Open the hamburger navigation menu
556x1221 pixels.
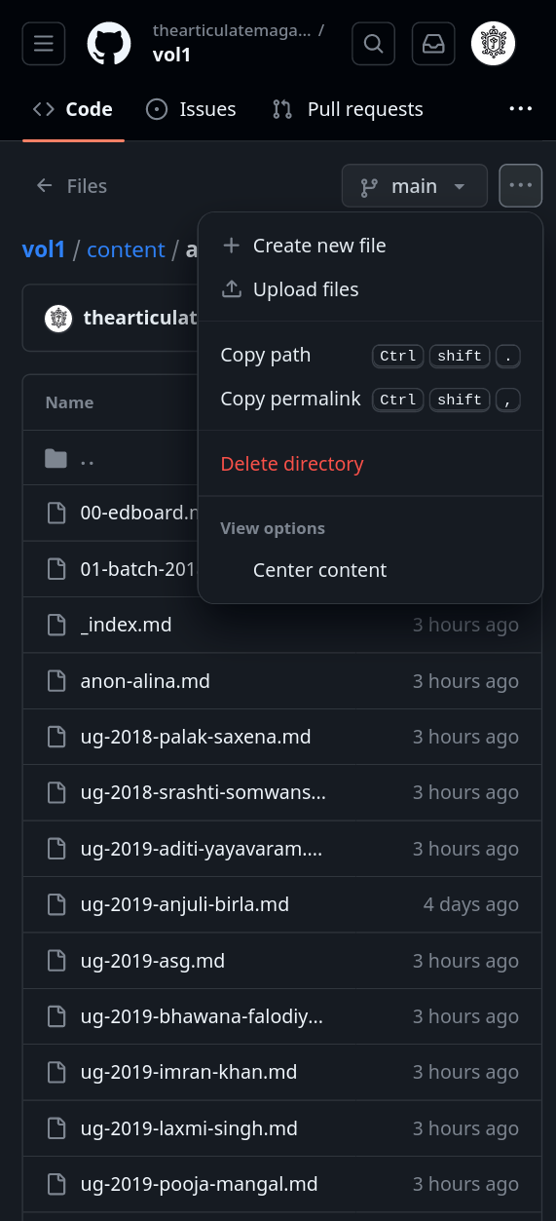coord(44,43)
